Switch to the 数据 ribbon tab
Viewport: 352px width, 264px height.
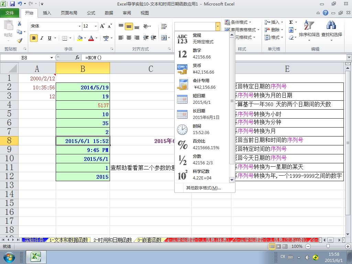(109, 13)
